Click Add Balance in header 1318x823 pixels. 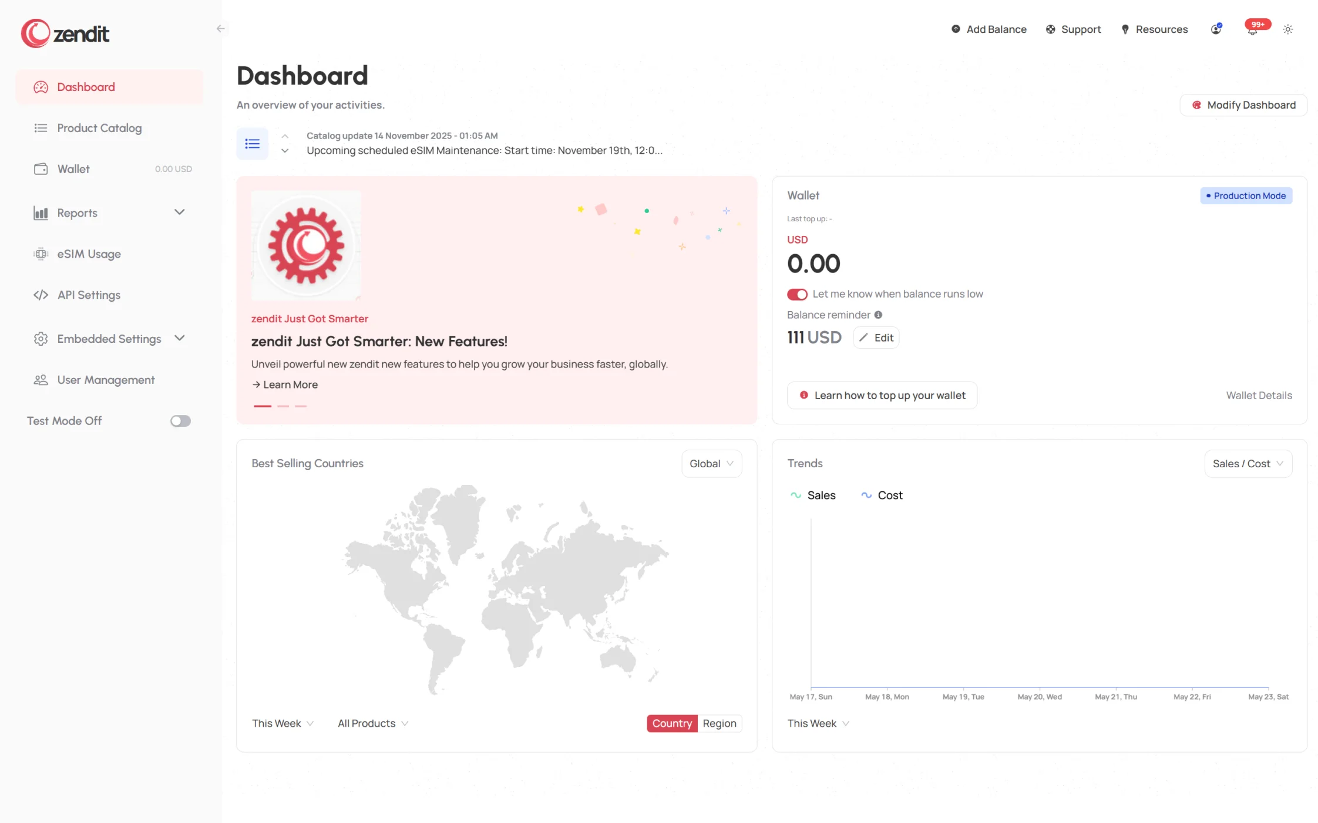point(989,29)
